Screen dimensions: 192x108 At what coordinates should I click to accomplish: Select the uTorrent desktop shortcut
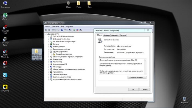5,16
